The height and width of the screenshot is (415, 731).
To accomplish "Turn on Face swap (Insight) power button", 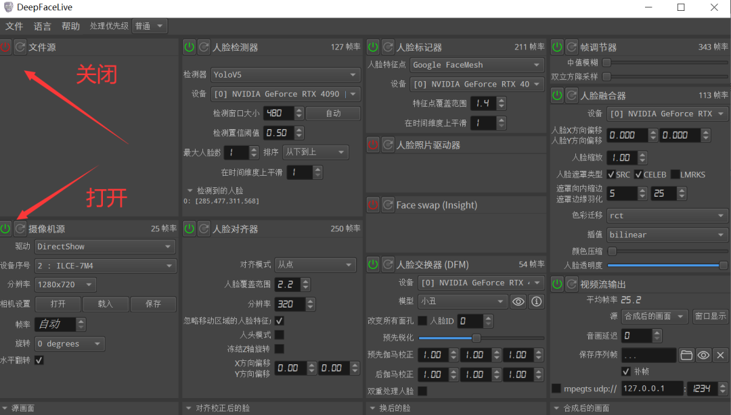I will (x=373, y=205).
